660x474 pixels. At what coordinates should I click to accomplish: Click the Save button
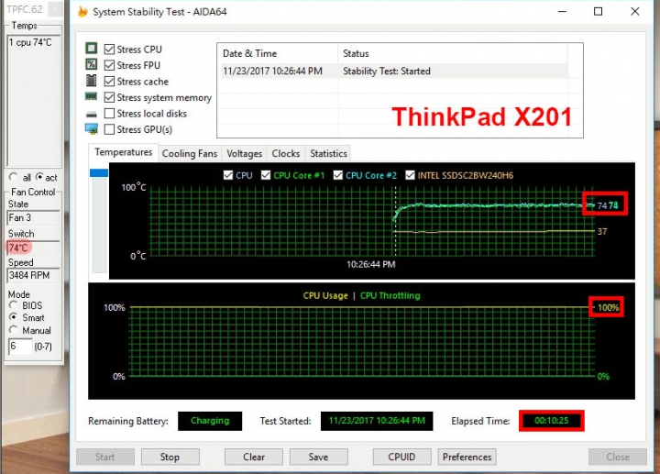(319, 457)
